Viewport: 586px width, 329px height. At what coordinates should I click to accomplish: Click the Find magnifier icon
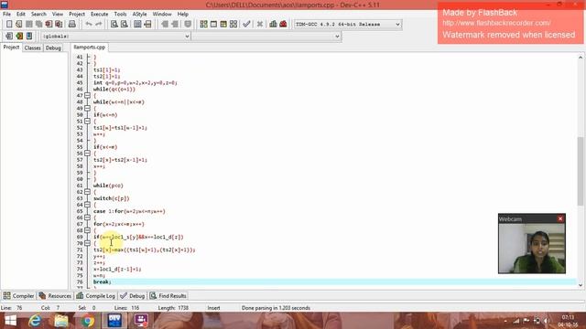click(x=114, y=25)
